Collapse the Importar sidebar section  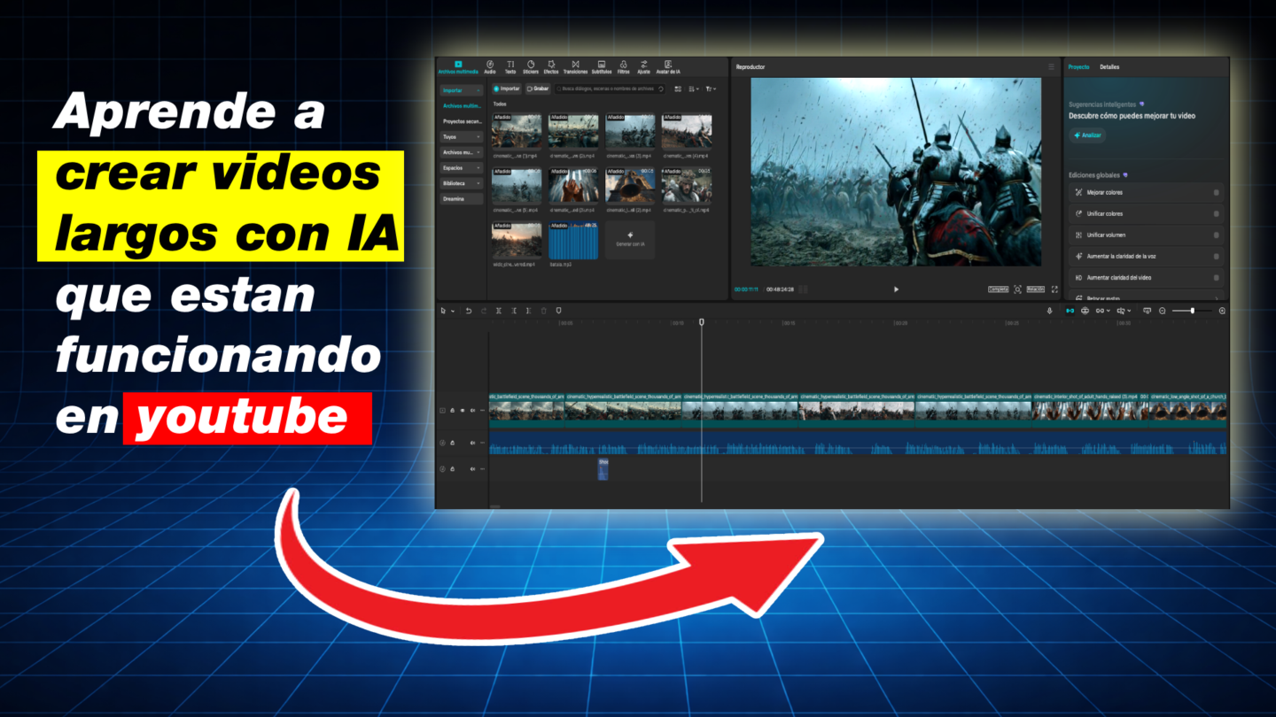462,90
